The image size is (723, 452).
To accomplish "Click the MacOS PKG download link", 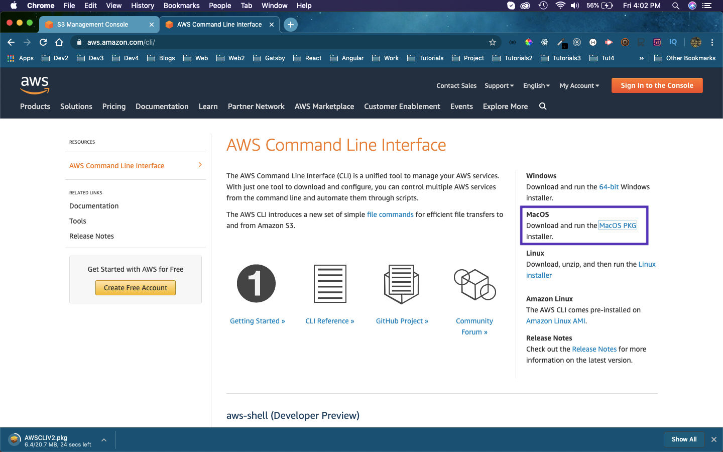I will pos(618,225).
